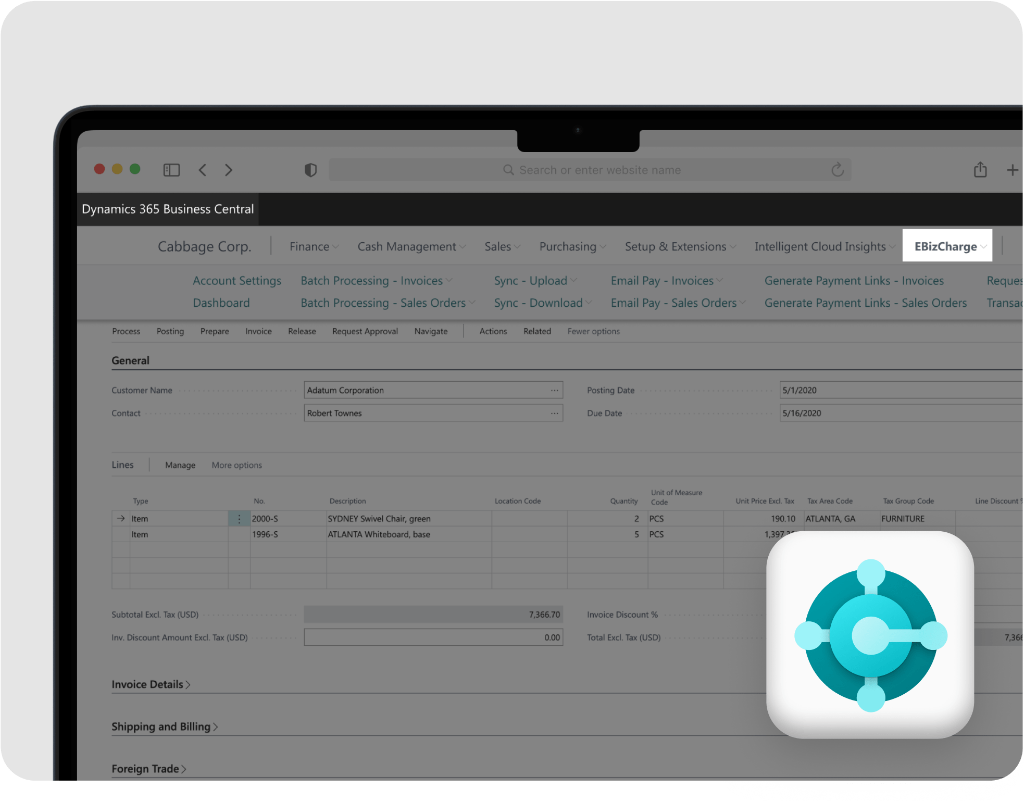Select the ATLANTA Whiteboard, base description

(x=379, y=534)
